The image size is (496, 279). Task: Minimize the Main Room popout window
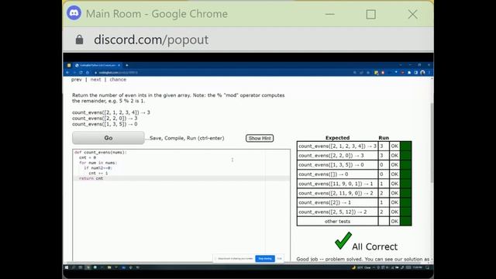point(330,14)
